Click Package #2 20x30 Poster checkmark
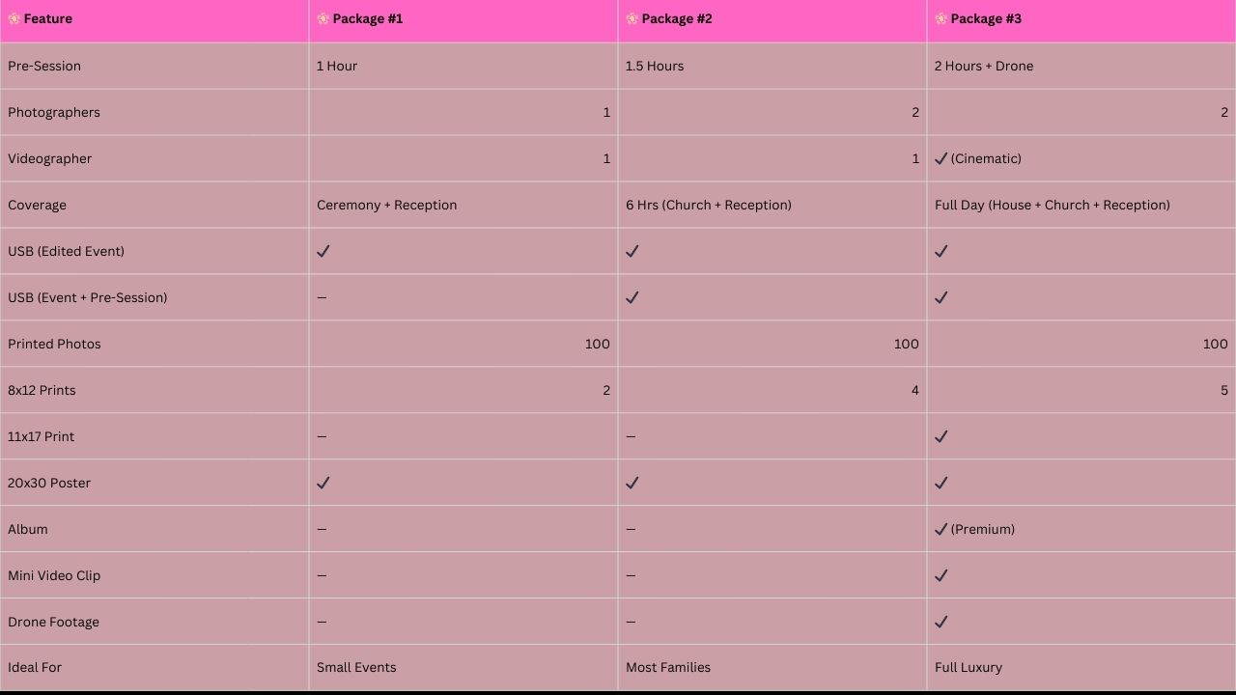Viewport: 1236px width, 695px height. 632,483
